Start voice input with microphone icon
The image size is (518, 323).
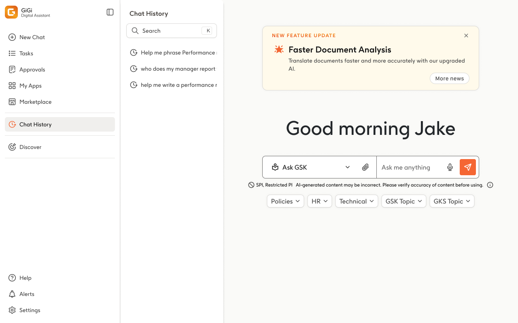pos(450,167)
